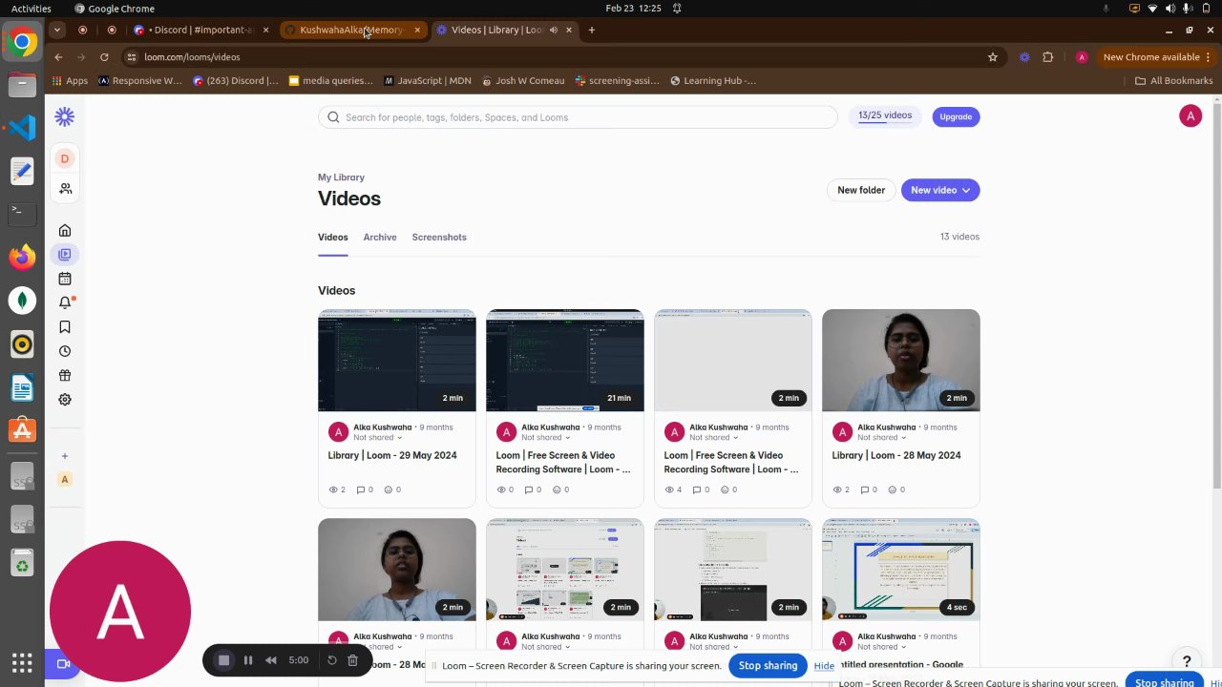Select the 'D' workspace avatar in sidebar

[x=65, y=158]
